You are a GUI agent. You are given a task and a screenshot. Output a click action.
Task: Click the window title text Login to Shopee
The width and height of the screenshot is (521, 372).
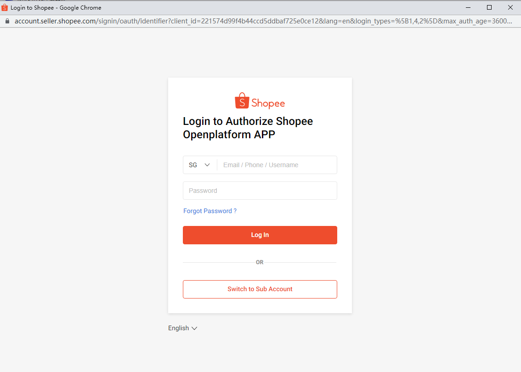[32, 8]
